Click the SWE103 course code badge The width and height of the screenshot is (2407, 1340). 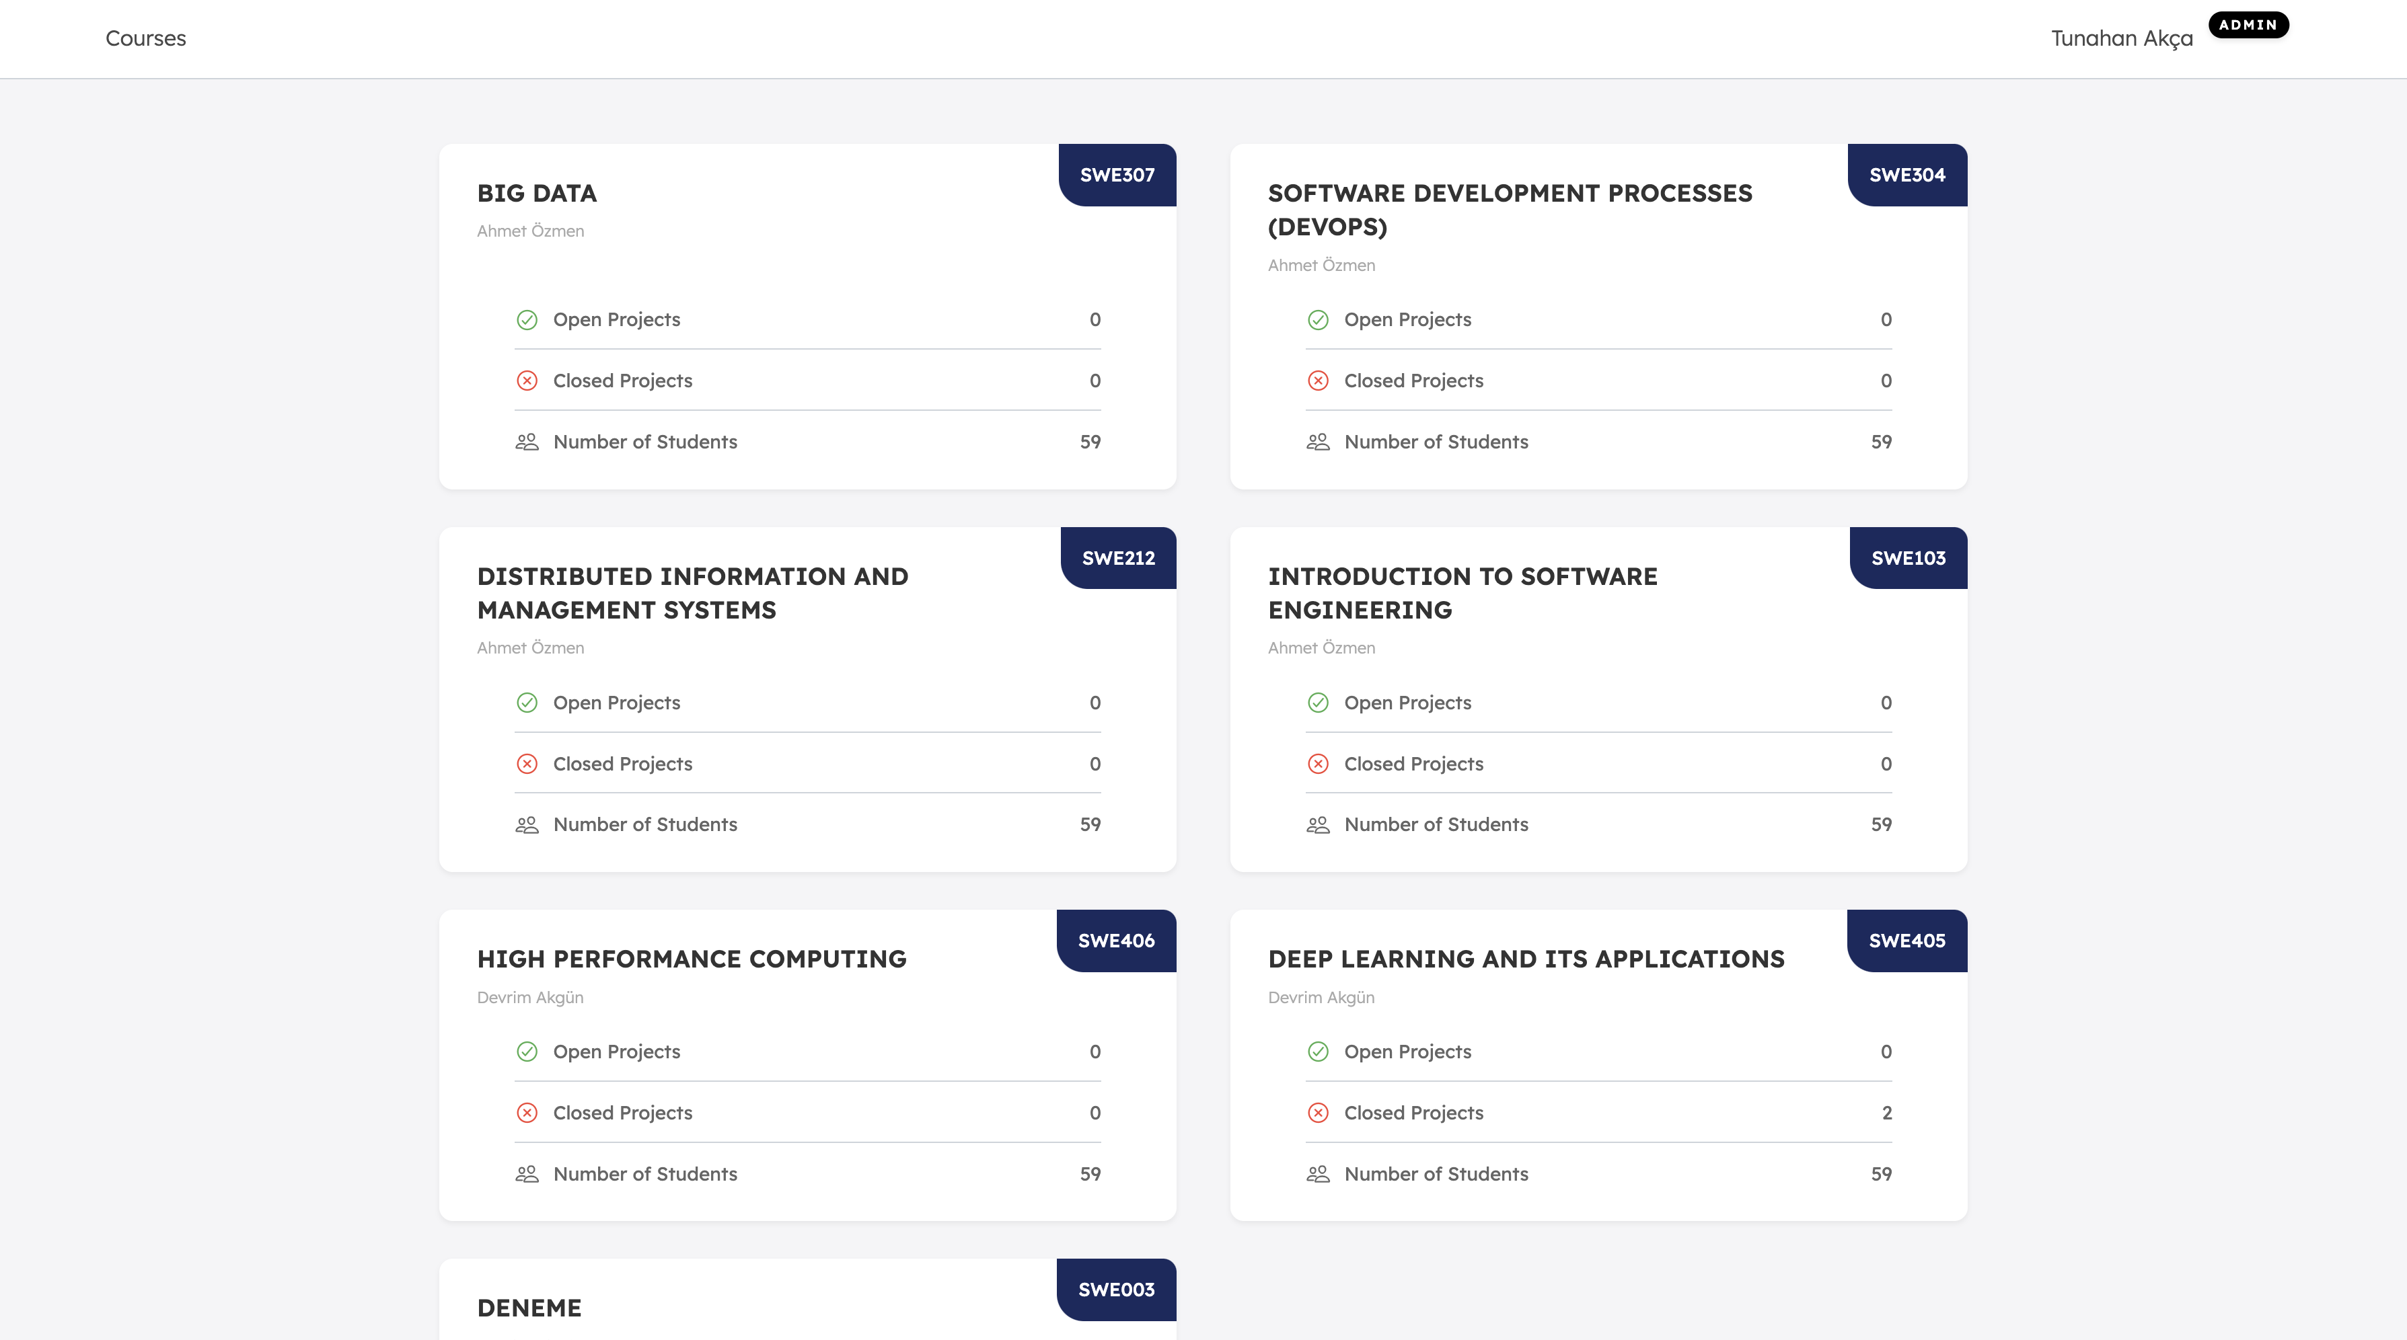pyautogui.click(x=1908, y=557)
